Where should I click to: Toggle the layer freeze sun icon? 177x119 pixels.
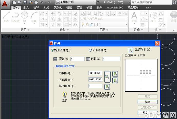click(x=87, y=24)
